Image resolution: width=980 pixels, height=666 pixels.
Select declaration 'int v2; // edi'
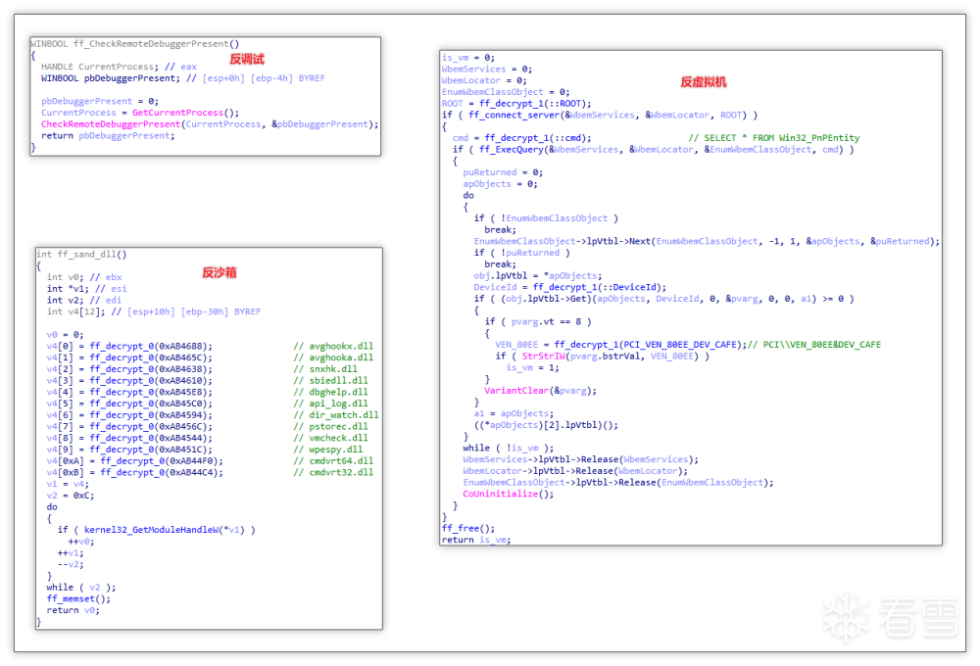coord(84,300)
